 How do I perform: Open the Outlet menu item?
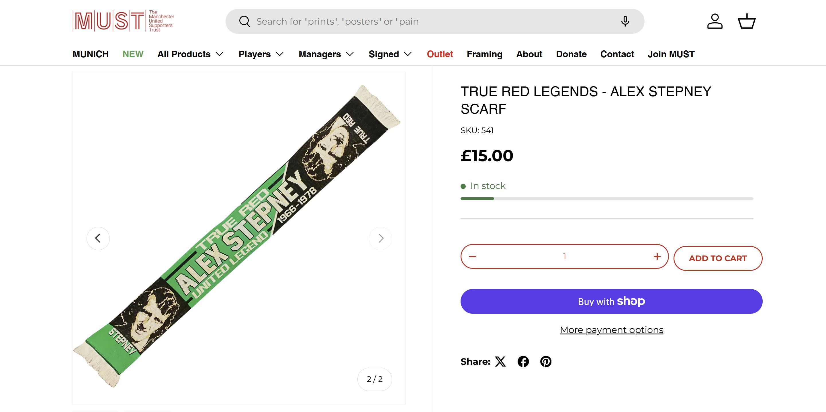click(440, 54)
